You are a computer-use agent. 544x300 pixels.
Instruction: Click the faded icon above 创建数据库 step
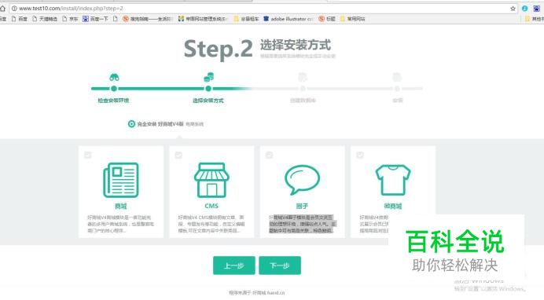[303, 77]
